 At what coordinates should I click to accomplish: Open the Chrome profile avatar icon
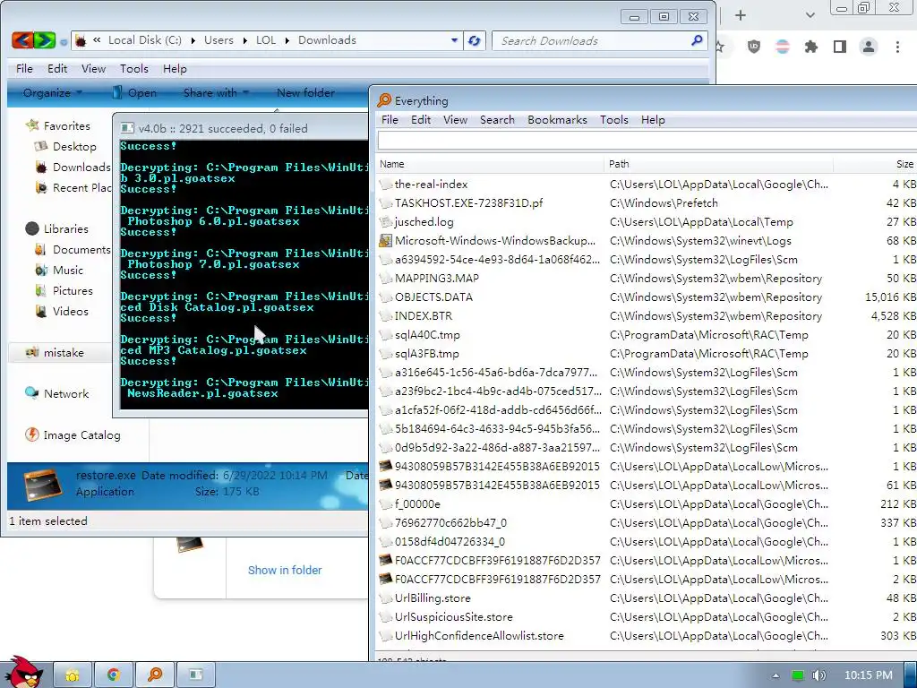click(x=869, y=47)
